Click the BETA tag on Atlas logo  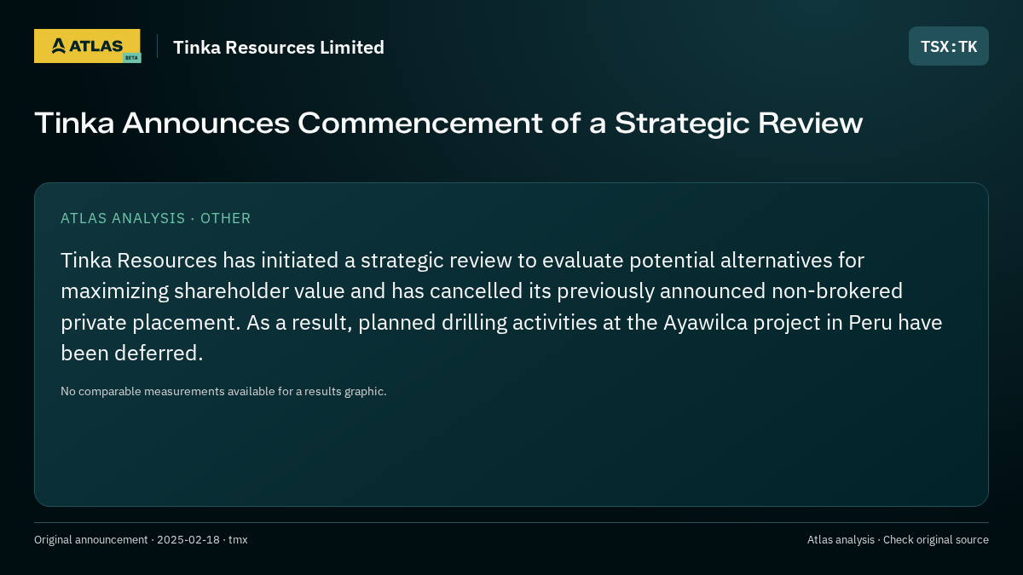click(131, 58)
